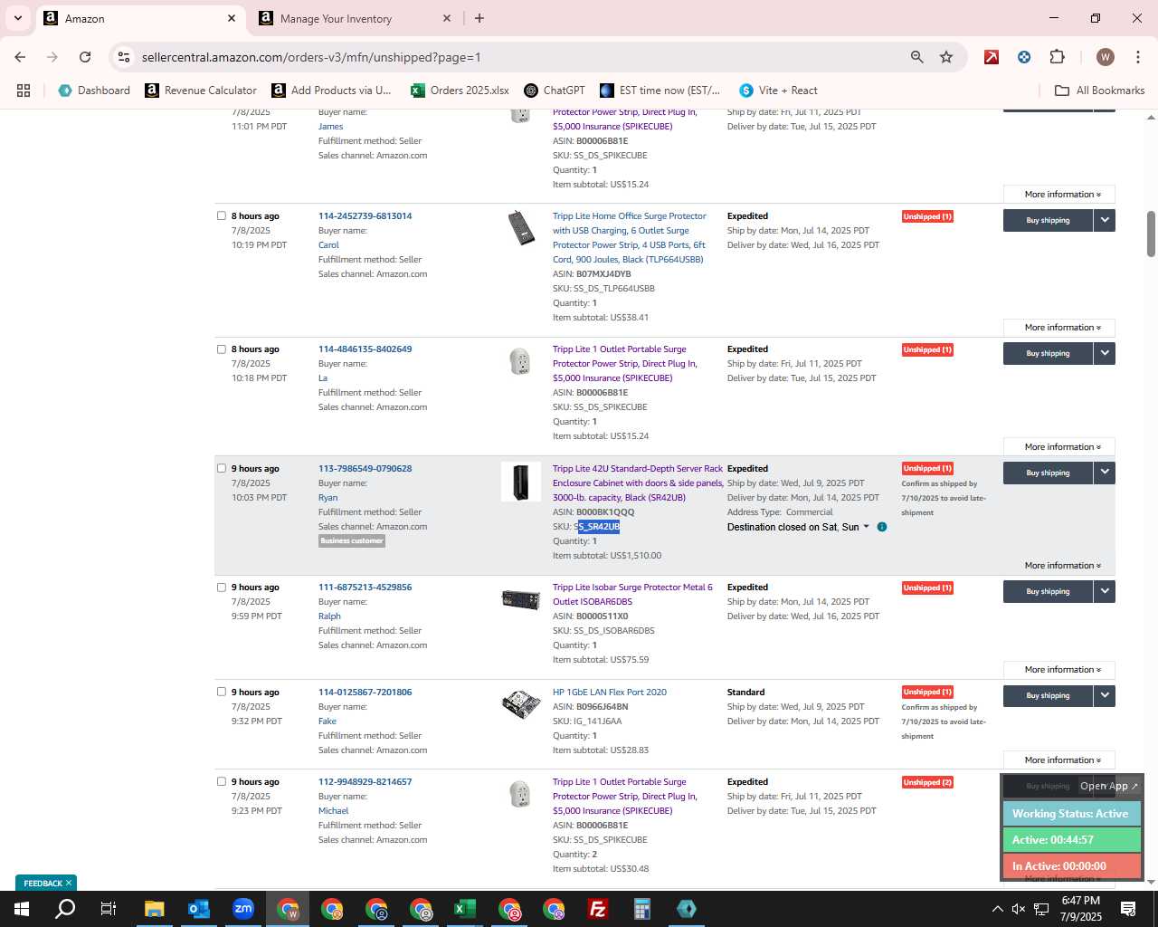Open the Extensions puzzle menu
The height and width of the screenshot is (927, 1158).
[x=1057, y=57]
